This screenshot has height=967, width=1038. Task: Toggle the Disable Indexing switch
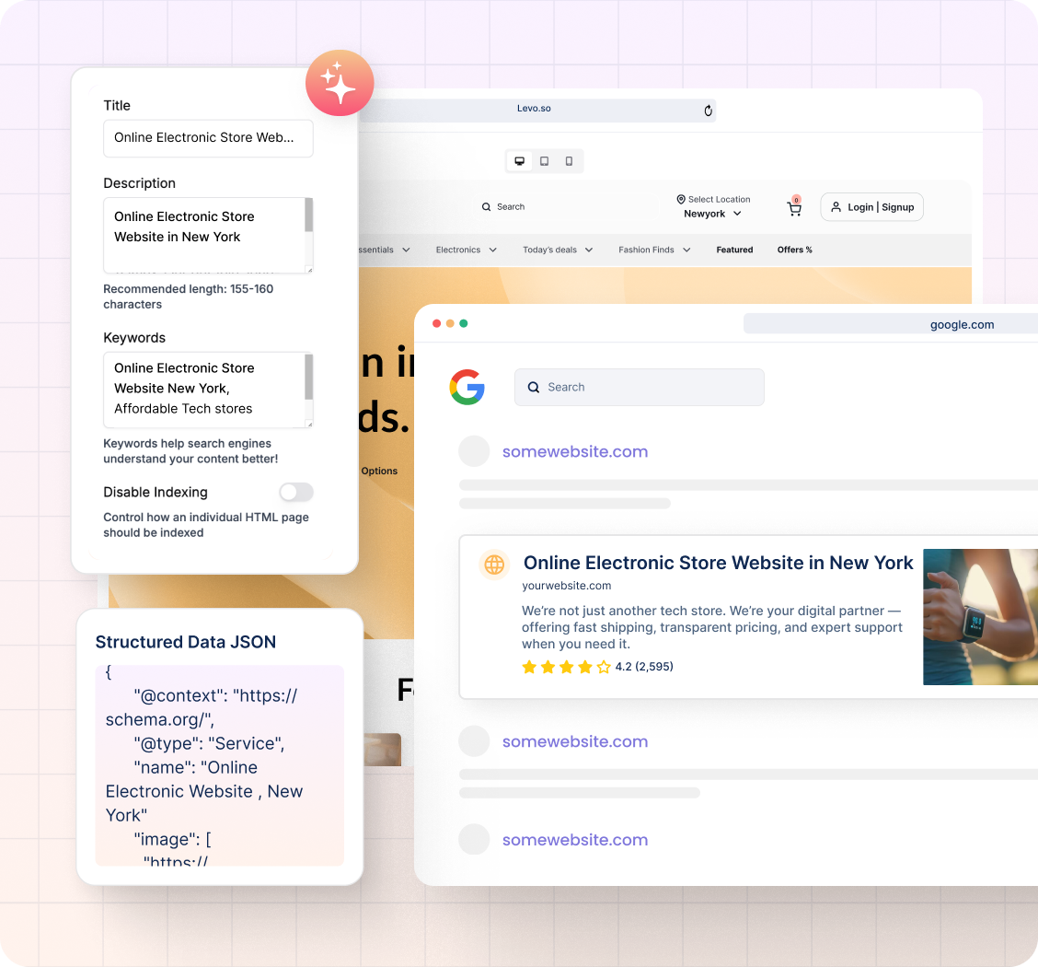point(296,492)
